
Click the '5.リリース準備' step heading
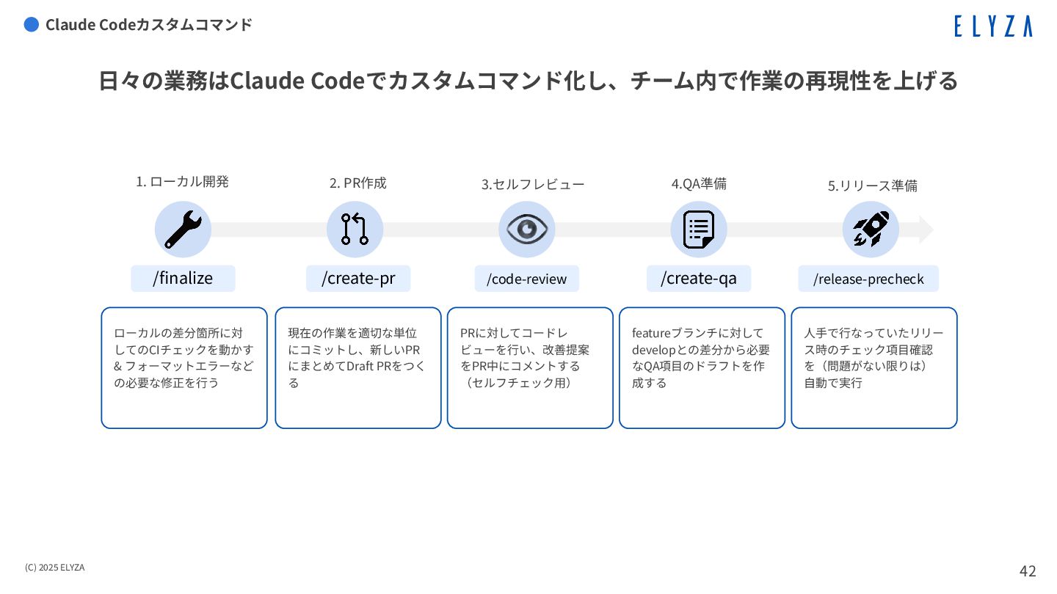(873, 186)
